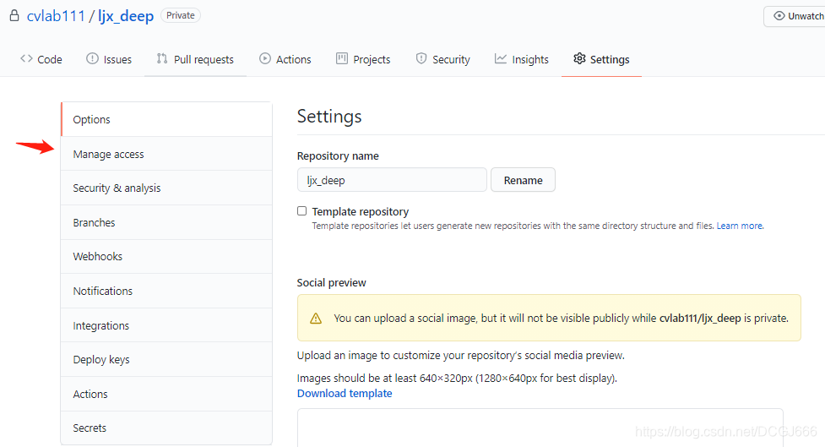Click the Insights graph icon

[501, 59]
